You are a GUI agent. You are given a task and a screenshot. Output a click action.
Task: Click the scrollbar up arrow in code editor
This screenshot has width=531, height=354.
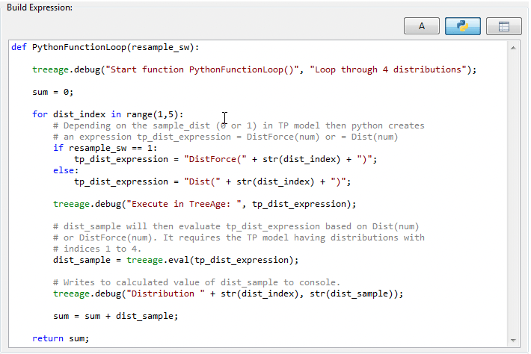click(x=513, y=48)
